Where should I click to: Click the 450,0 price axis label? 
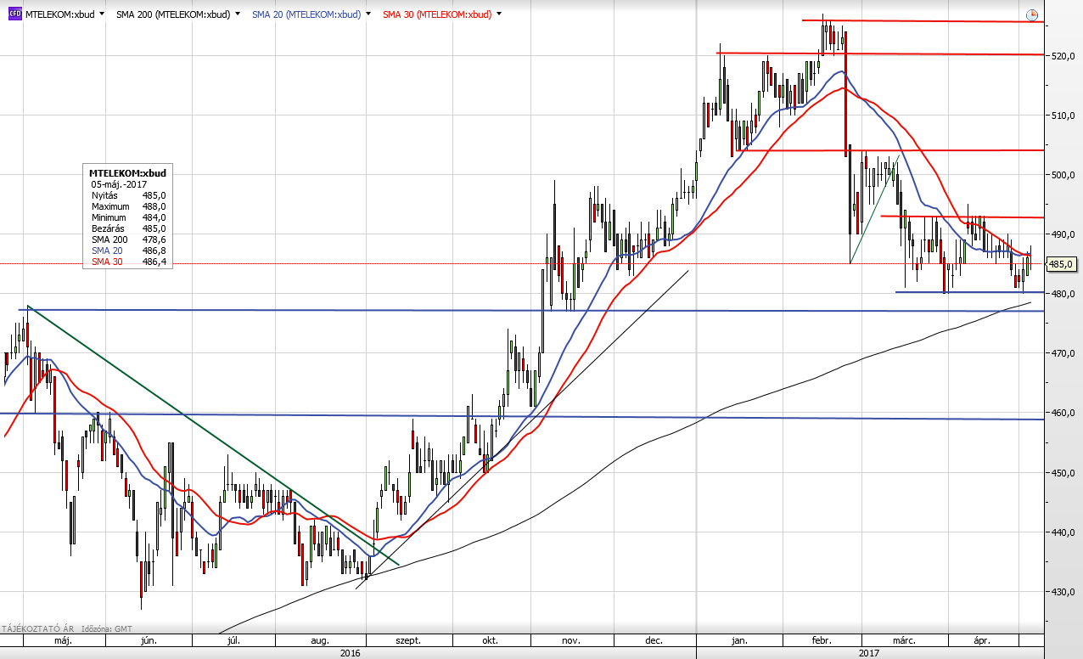pyautogui.click(x=1063, y=473)
